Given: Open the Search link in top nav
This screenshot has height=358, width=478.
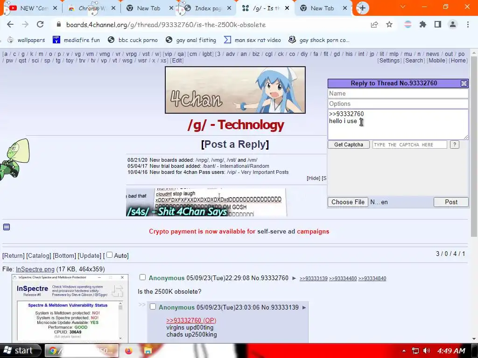Looking at the screenshot, I should click(414, 61).
